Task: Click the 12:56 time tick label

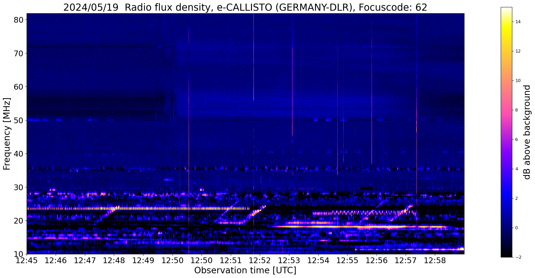Action: point(376,261)
